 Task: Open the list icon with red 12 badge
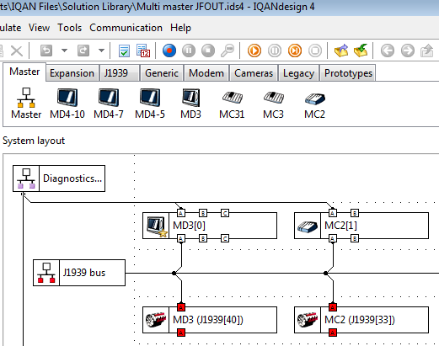(143, 51)
